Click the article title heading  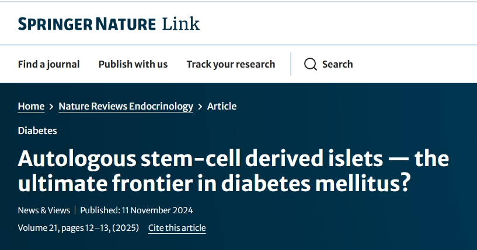(x=234, y=171)
